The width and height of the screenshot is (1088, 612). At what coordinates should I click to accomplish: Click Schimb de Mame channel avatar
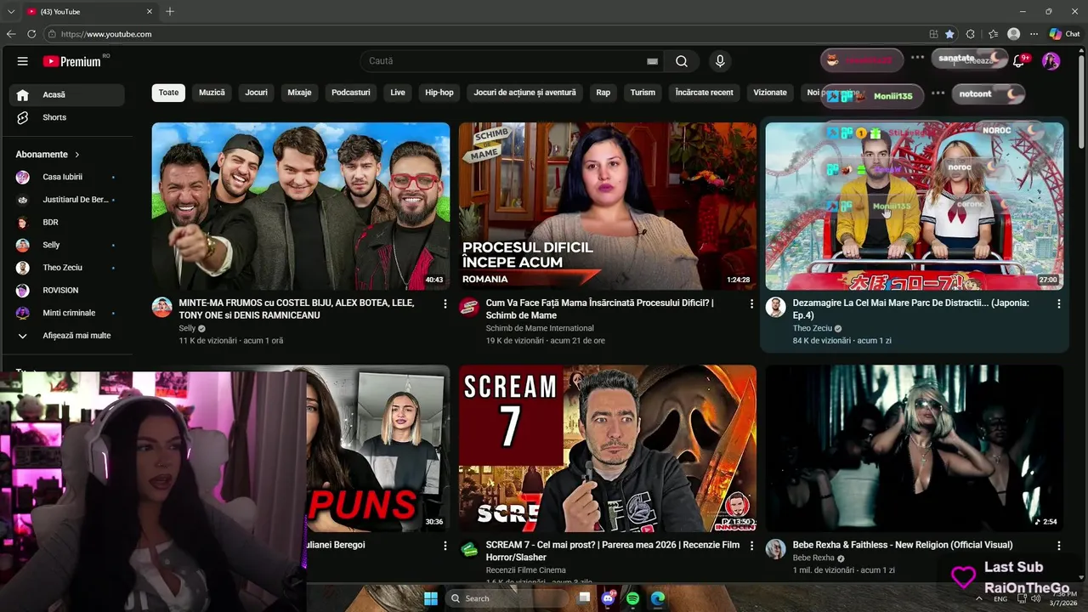469,307
